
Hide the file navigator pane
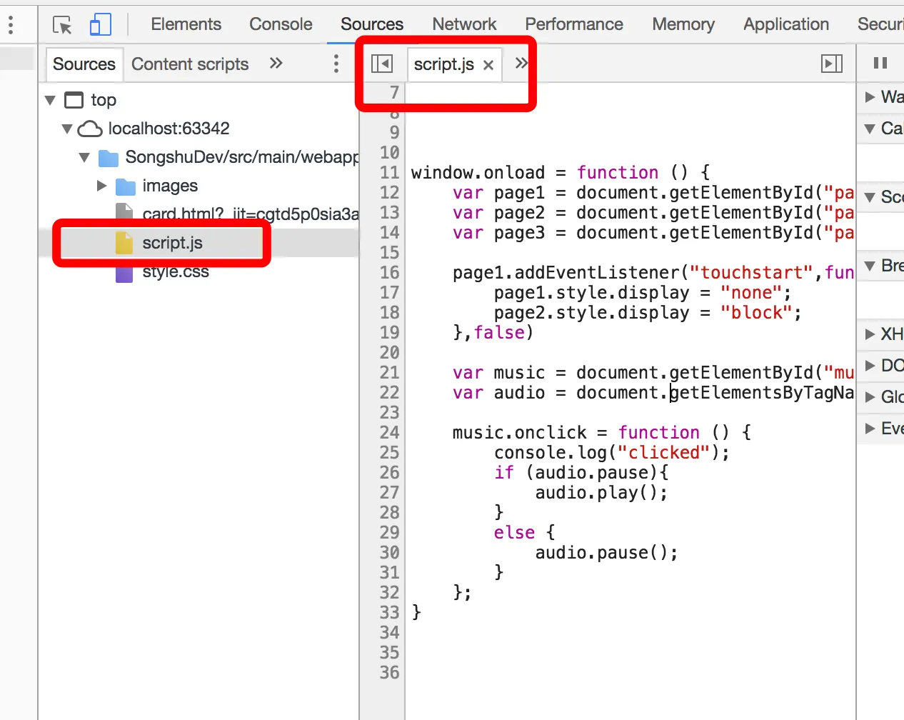[382, 64]
